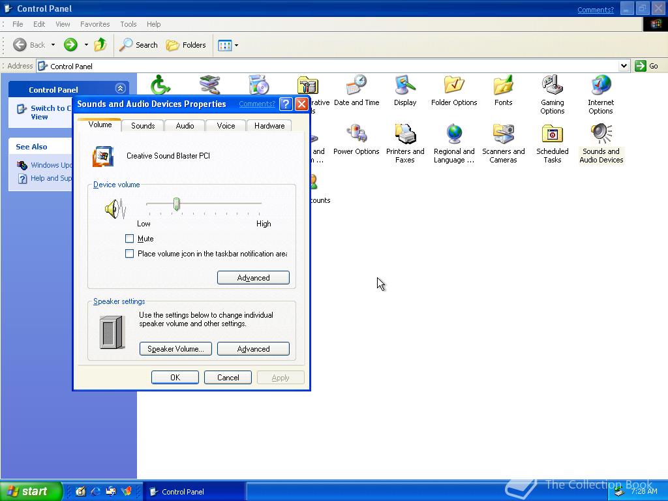Open the Internet Options icon
The width and height of the screenshot is (668, 501).
601,95
